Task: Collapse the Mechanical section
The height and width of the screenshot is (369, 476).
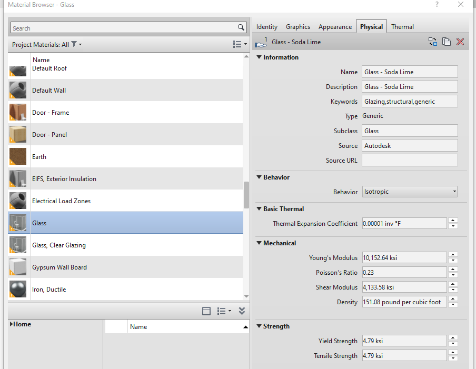Action: tap(257, 243)
